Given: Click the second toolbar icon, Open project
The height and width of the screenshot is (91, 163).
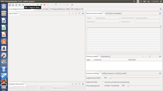Looking at the screenshot, I should pos(13,5).
